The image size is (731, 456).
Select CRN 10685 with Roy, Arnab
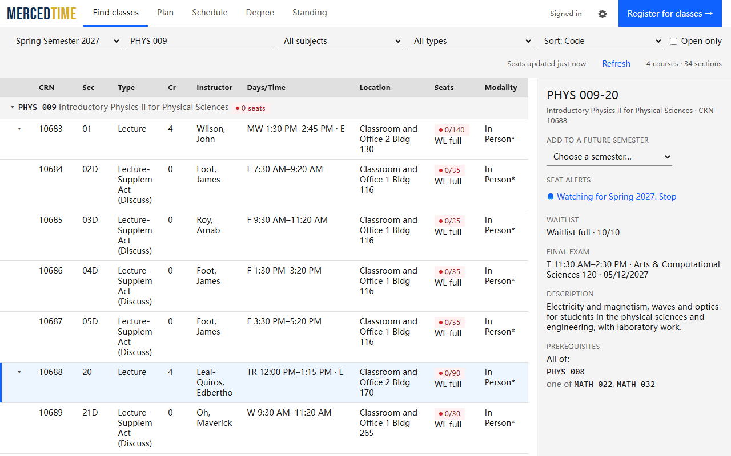click(x=264, y=235)
